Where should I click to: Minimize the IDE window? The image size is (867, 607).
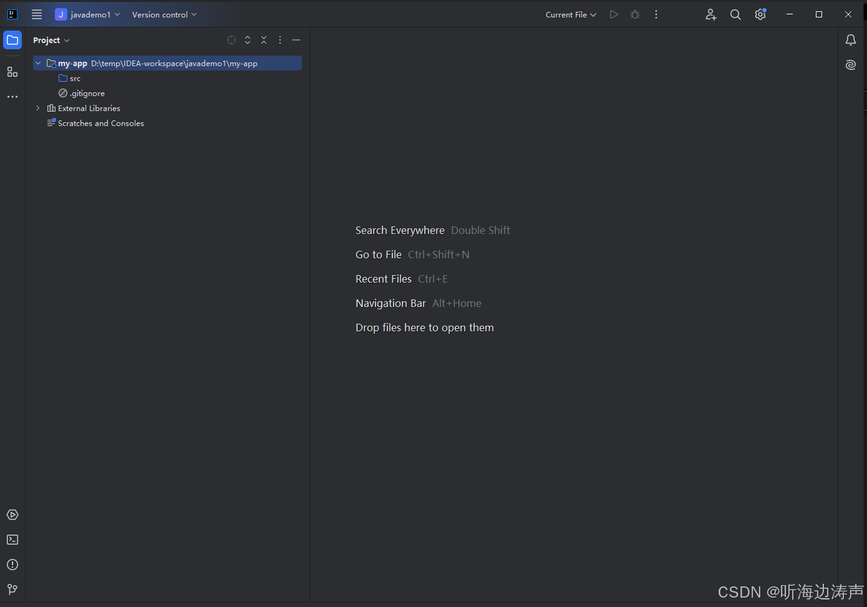tap(790, 14)
